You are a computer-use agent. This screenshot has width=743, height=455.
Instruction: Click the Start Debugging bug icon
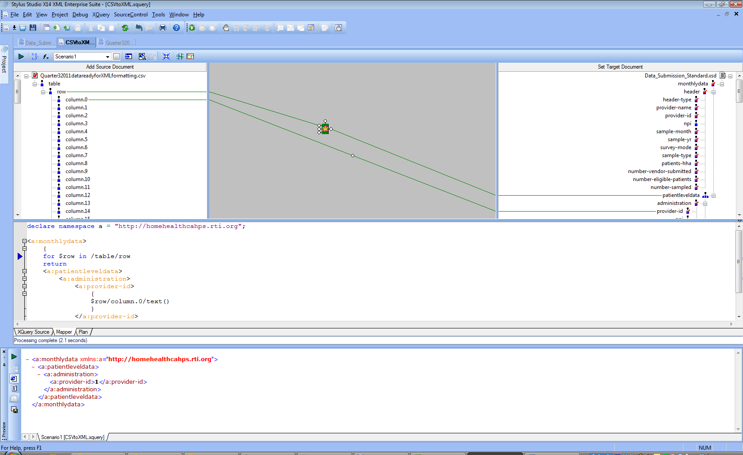[191, 28]
